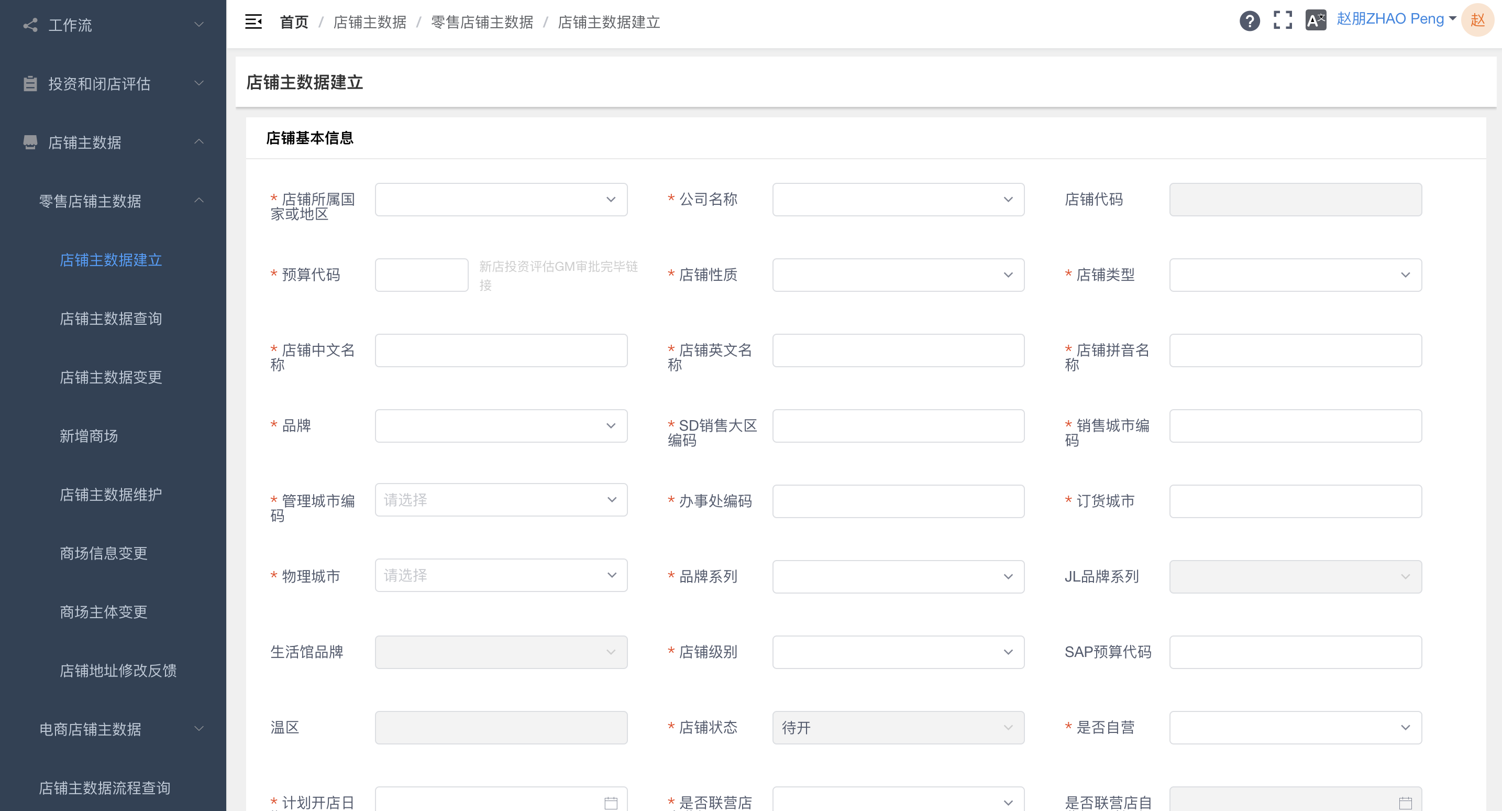Open the help question mark icon
The width and height of the screenshot is (1502, 811).
pyautogui.click(x=1250, y=21)
